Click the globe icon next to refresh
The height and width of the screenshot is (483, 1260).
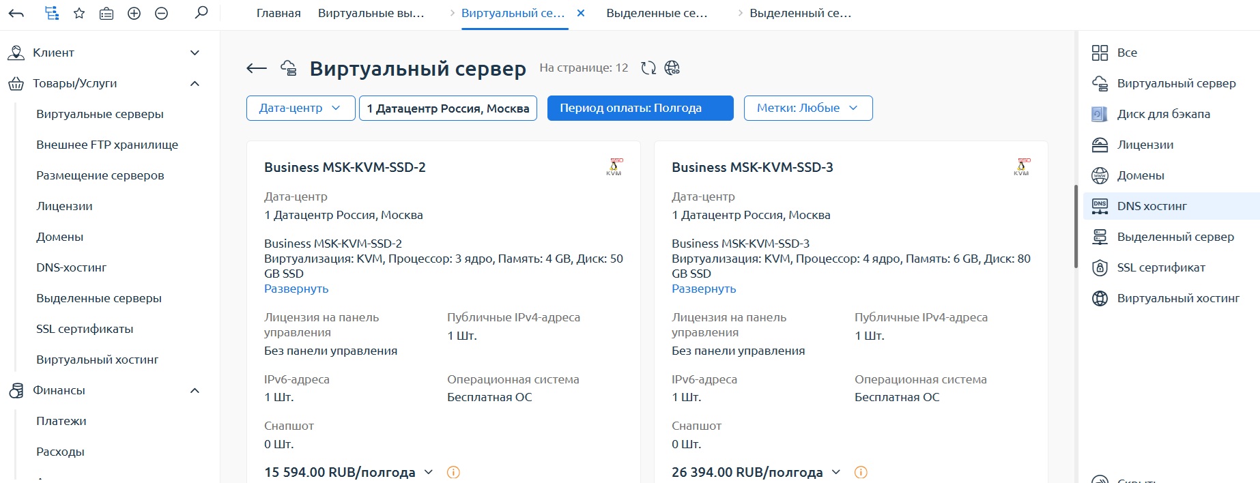point(672,68)
